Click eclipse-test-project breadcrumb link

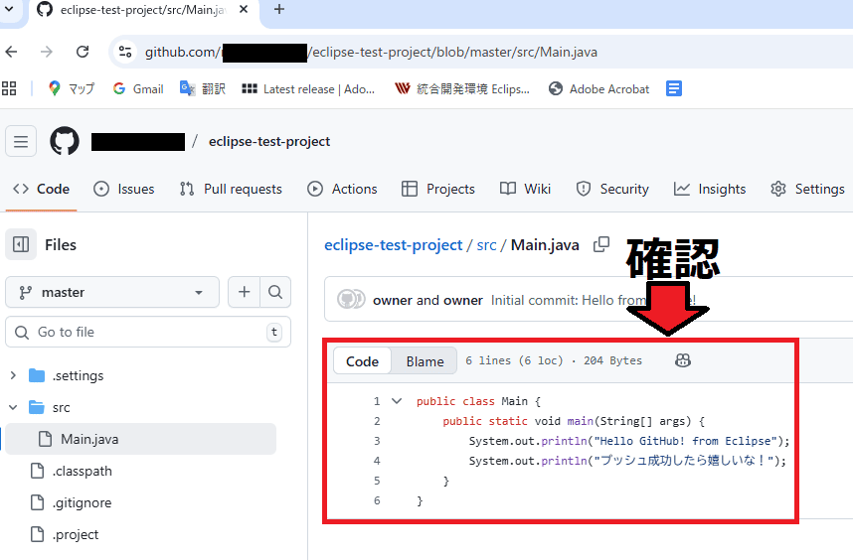393,244
